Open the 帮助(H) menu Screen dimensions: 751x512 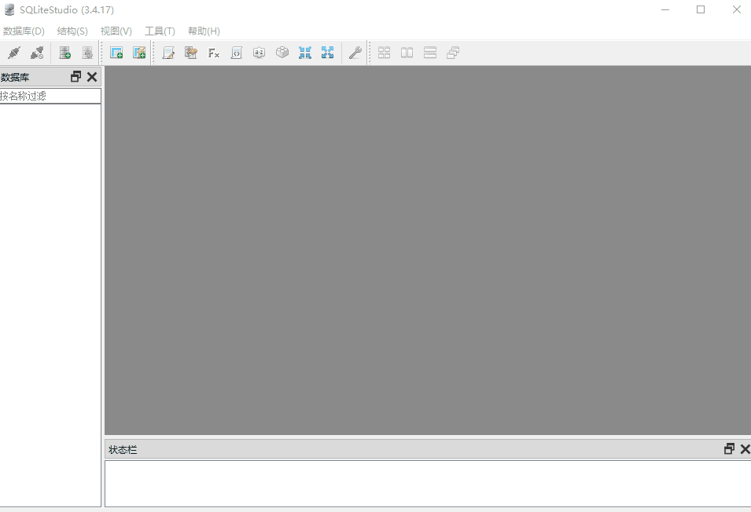click(x=204, y=31)
